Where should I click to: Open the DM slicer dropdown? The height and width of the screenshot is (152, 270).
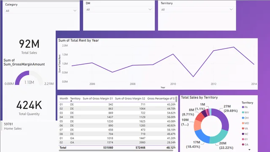pos(119,9)
